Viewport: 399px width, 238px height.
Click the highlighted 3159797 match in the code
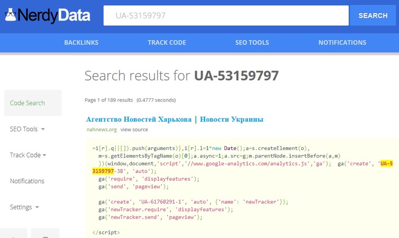(103, 171)
